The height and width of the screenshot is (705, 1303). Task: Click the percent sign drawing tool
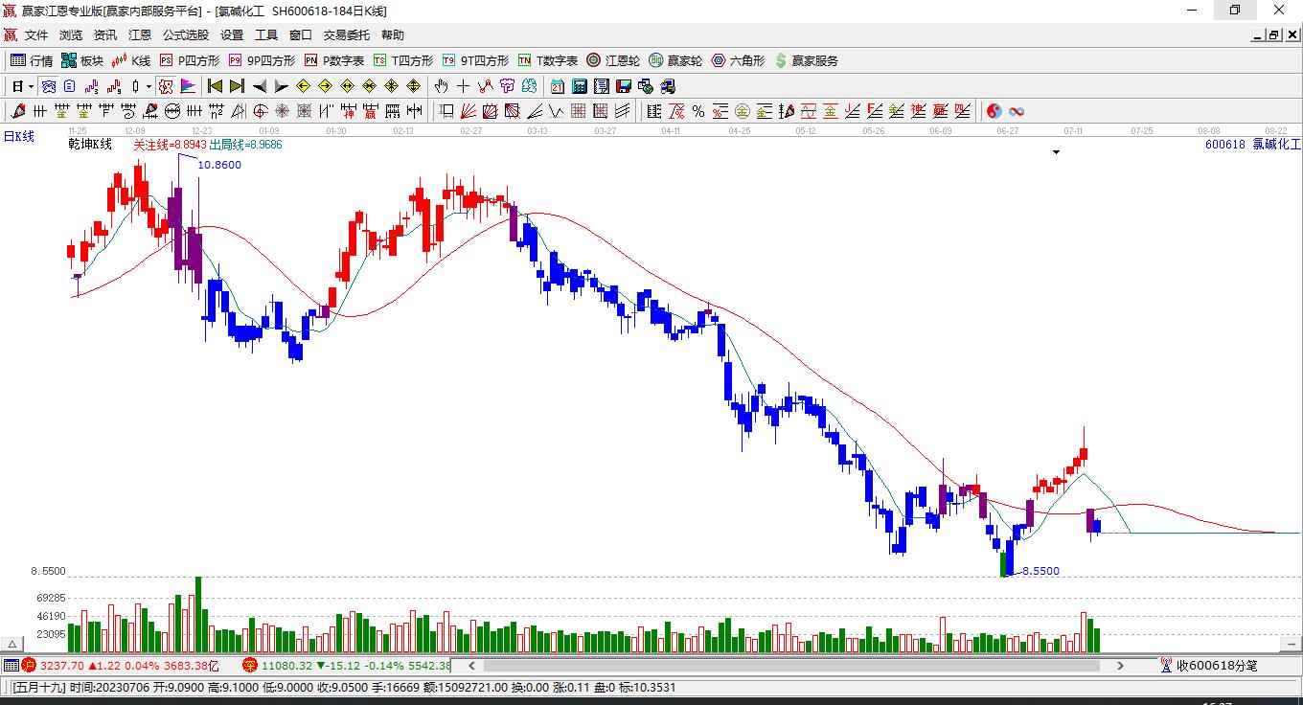pyautogui.click(x=698, y=111)
